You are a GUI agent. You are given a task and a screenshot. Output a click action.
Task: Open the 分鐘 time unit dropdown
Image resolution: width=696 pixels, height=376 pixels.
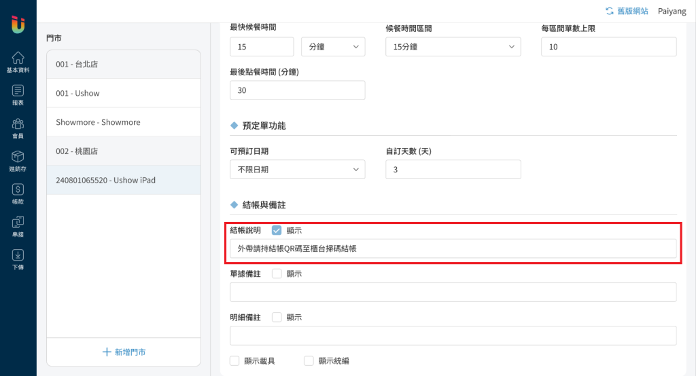click(333, 46)
